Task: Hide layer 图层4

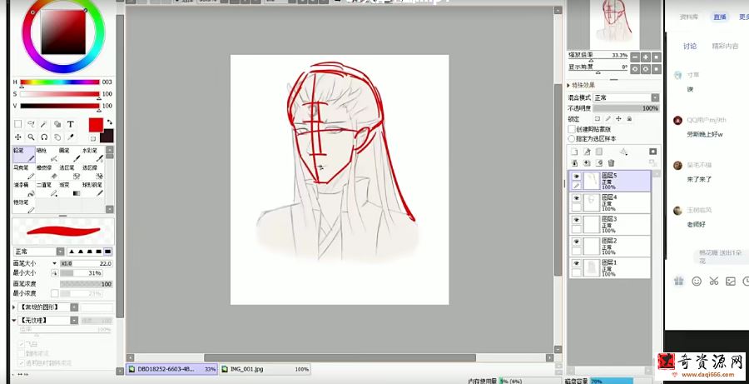Action: coord(577,198)
